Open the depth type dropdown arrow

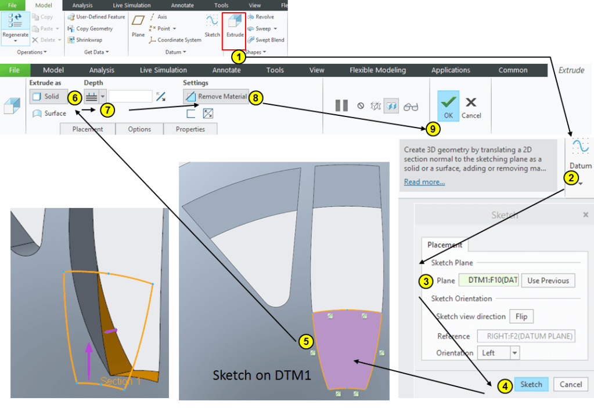(x=103, y=97)
